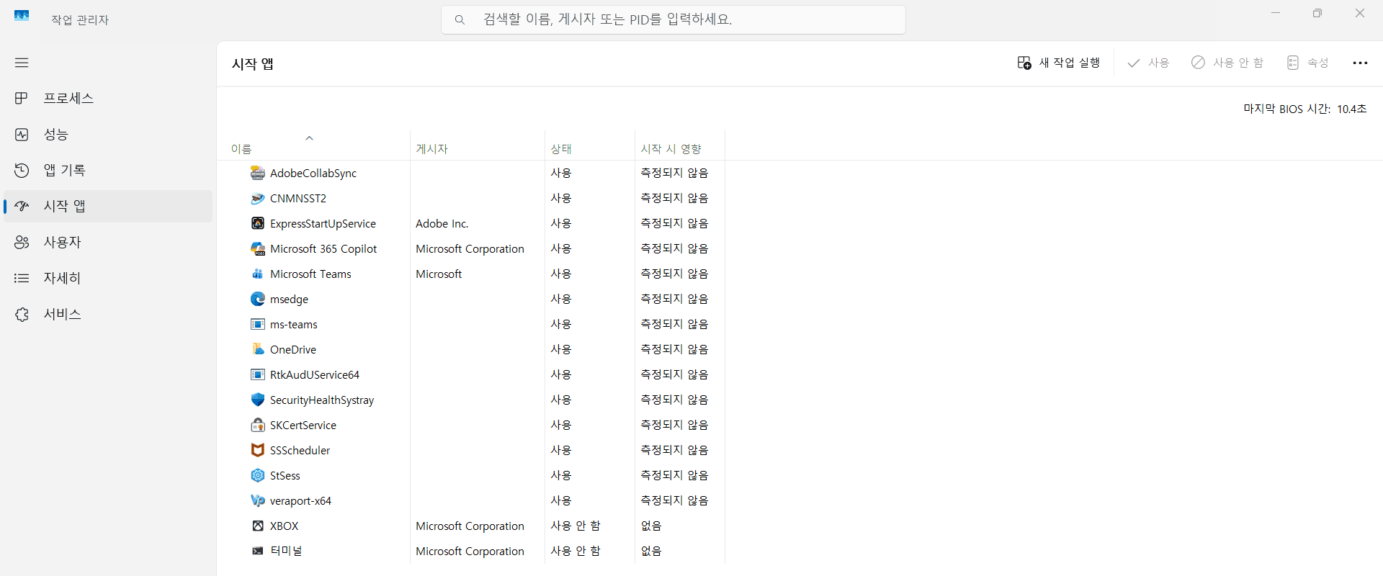Screen dimensions: 1383x576
Task: Click the 마지막 BIOS 시간 value
Action: tap(1351, 109)
